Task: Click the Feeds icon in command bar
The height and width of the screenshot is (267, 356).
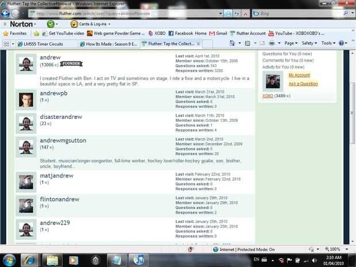Action: tap(247, 43)
